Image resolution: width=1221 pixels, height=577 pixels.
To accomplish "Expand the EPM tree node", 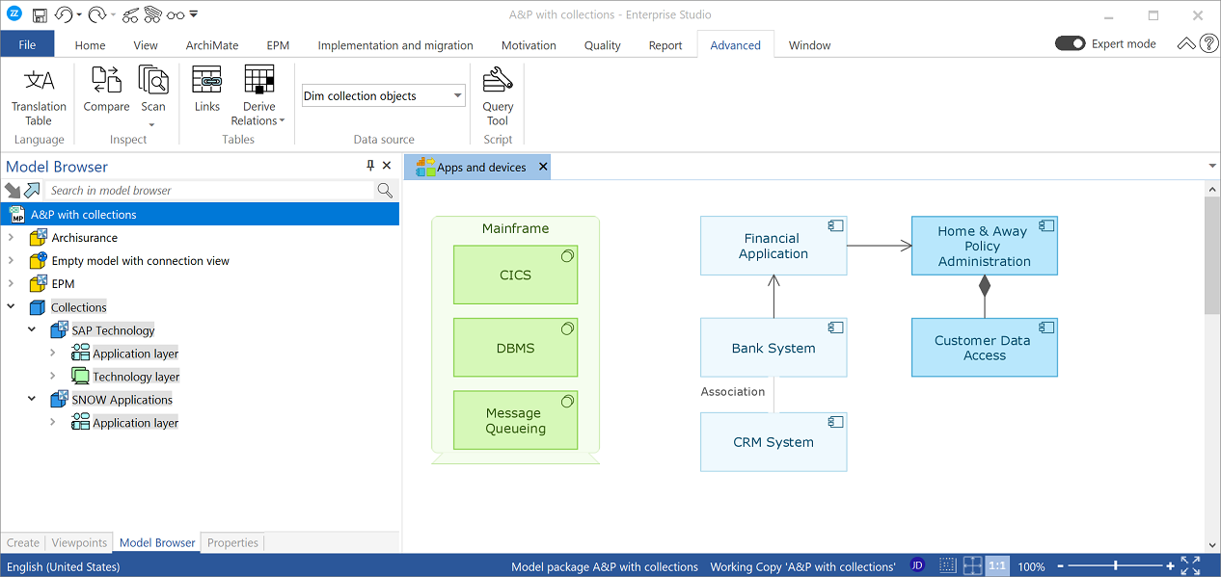I will click(12, 284).
